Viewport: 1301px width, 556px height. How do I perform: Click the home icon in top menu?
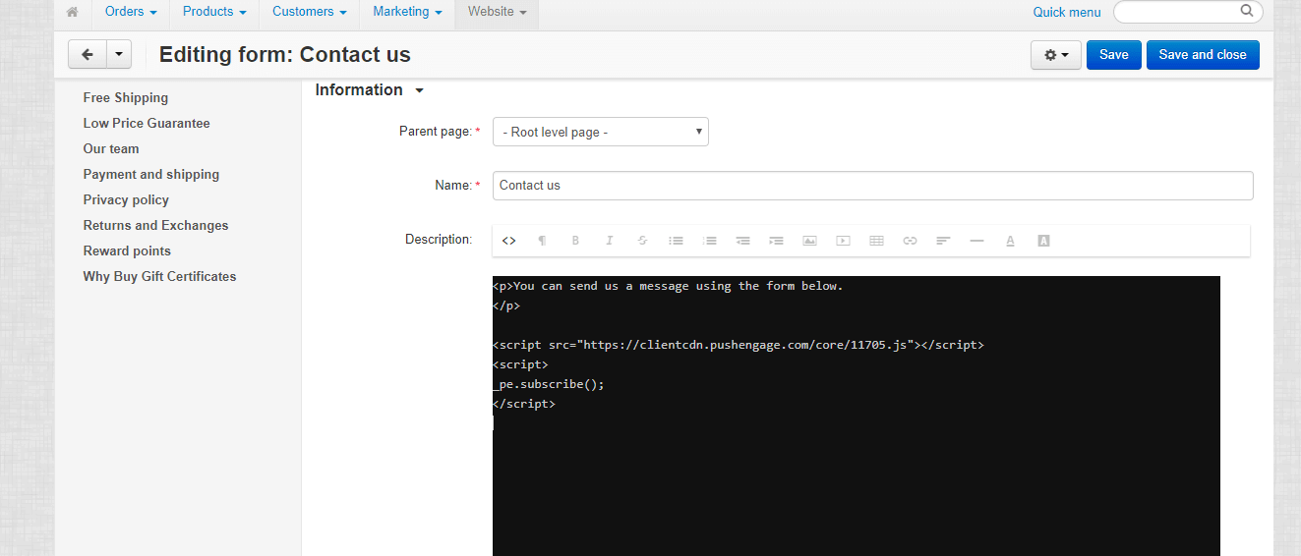[72, 12]
